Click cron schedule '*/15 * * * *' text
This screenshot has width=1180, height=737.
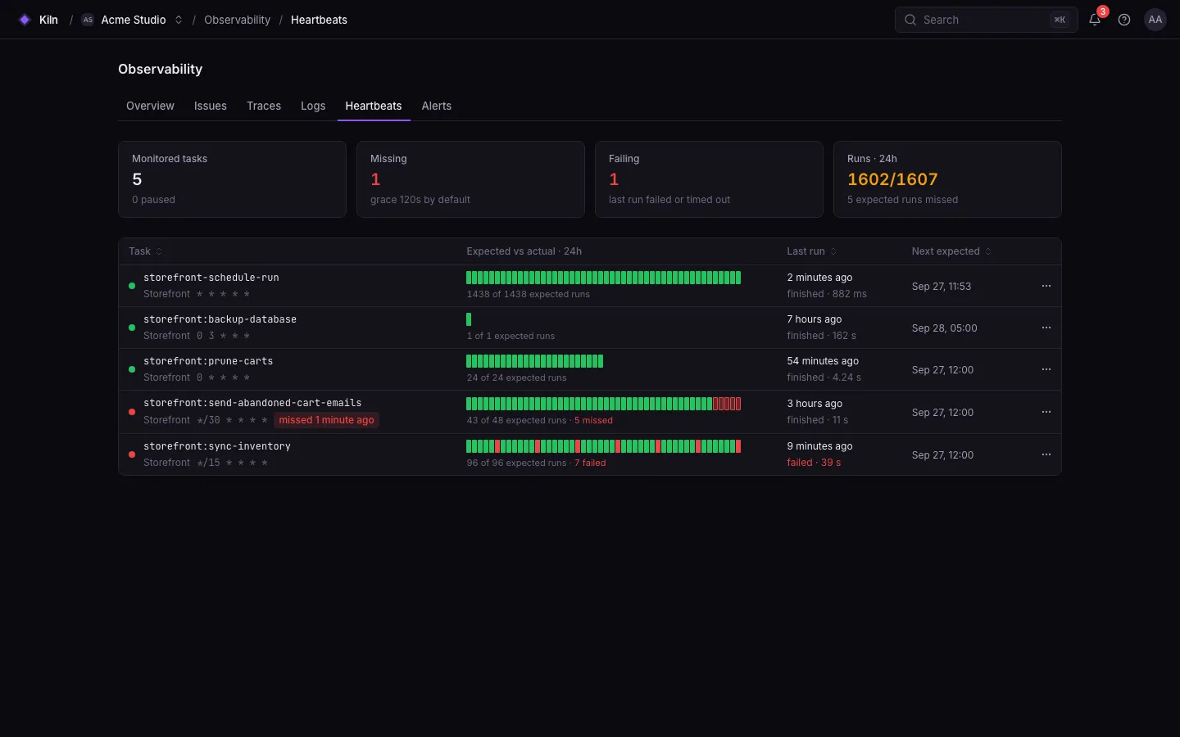pos(232,463)
